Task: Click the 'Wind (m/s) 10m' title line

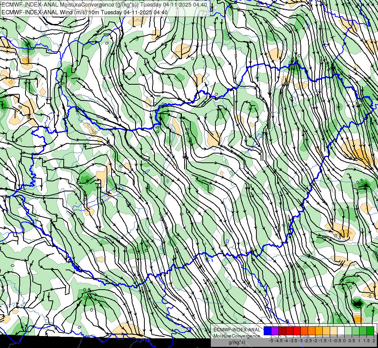Action: point(85,12)
